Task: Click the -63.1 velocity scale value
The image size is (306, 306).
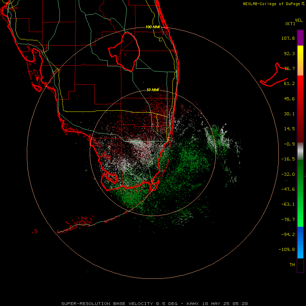Action: tap(288, 204)
